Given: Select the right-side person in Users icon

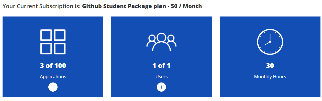Looking at the screenshot, I should tap(171, 41).
